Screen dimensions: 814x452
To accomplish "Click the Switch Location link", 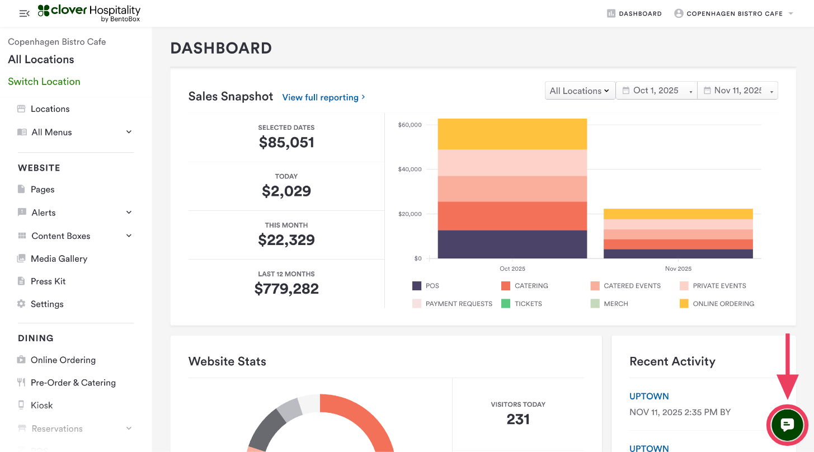I will [44, 82].
